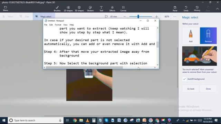Open the Stickers panel

(x=90, y=9)
